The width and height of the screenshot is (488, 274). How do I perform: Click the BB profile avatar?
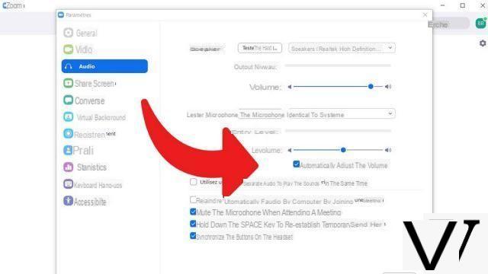pos(480,24)
